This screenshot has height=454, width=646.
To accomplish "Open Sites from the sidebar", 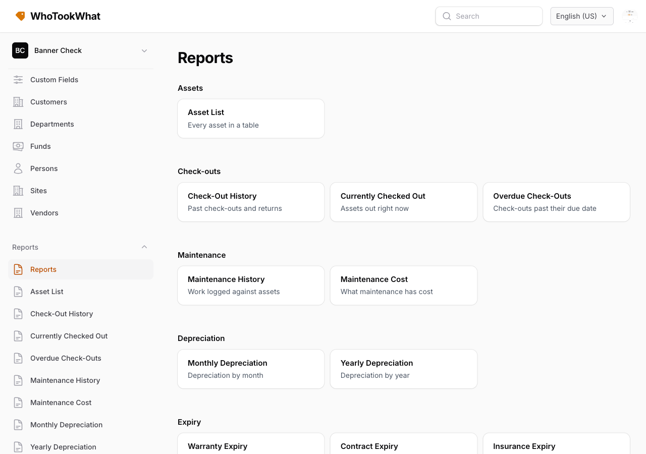I will coord(81,191).
